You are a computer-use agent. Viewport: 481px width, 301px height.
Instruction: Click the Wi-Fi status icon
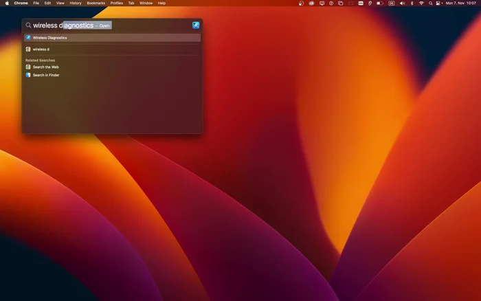(421, 3)
